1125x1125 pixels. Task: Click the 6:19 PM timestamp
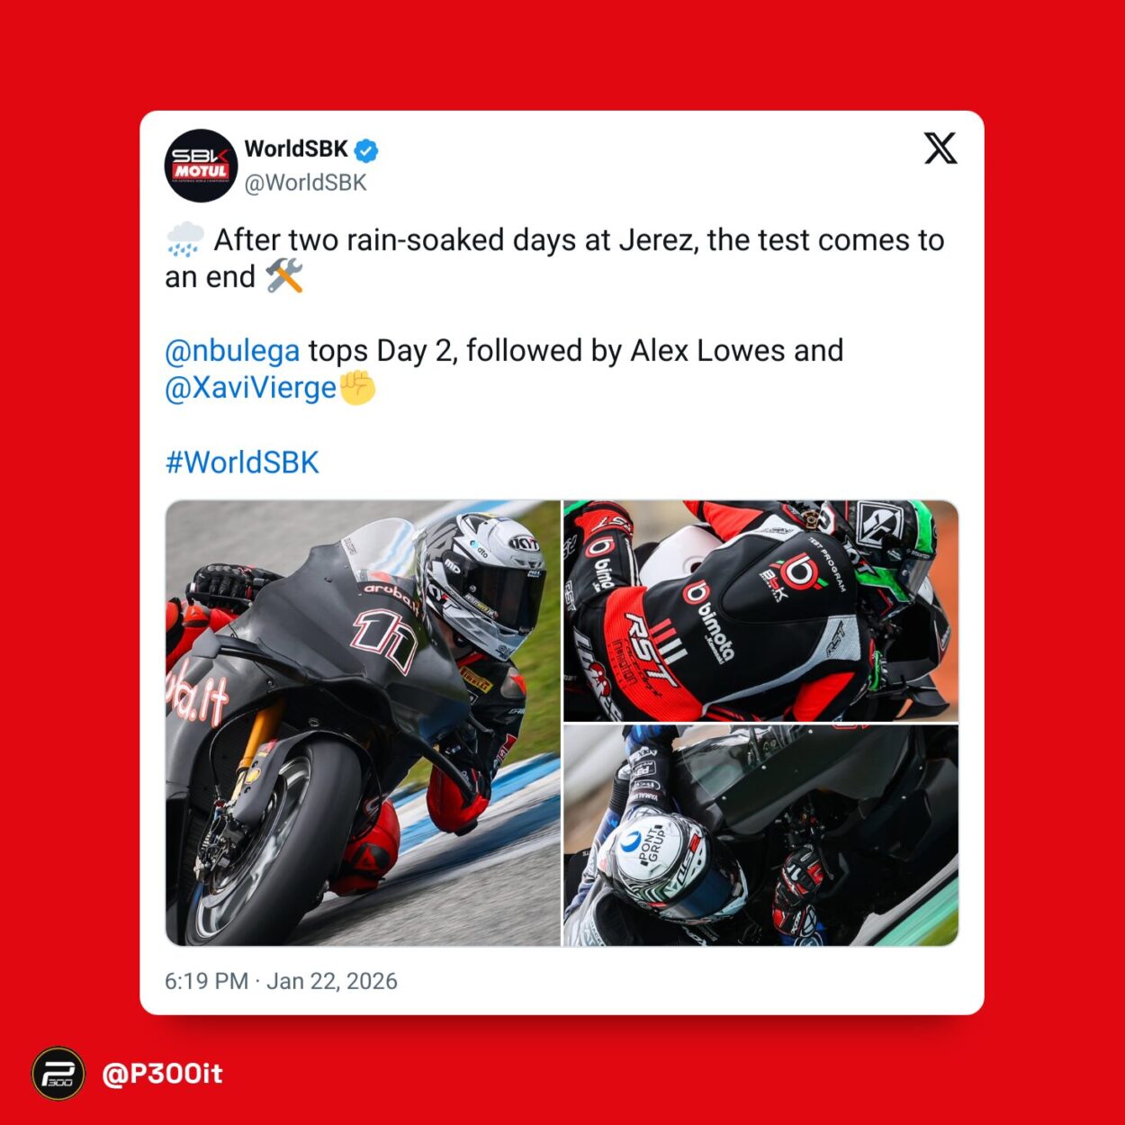coord(206,981)
